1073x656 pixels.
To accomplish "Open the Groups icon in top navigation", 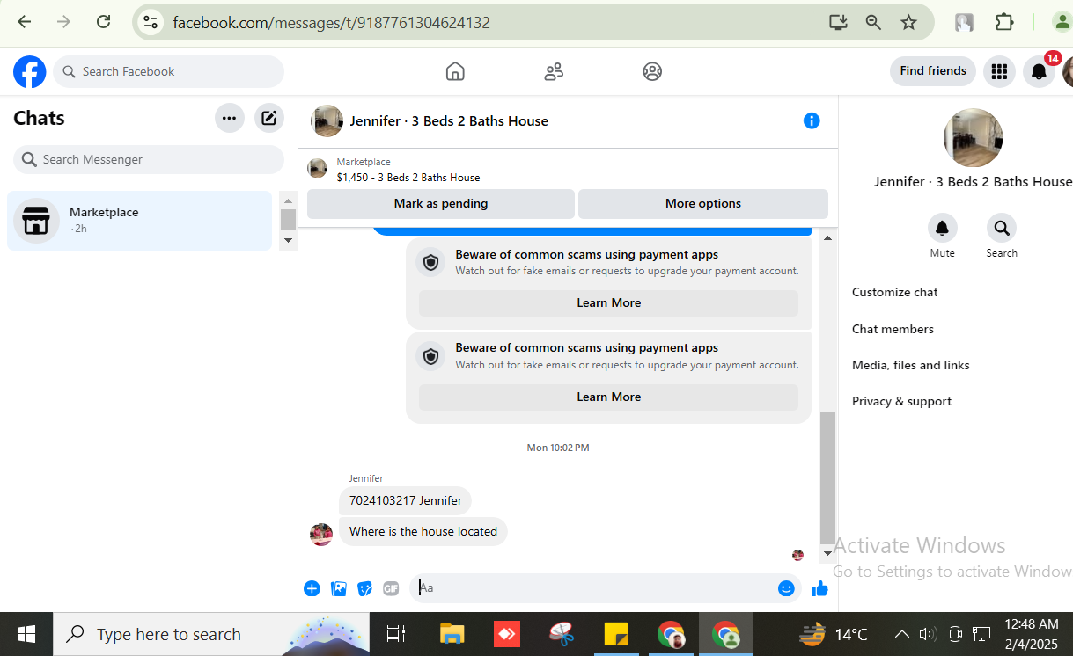I will pos(652,71).
